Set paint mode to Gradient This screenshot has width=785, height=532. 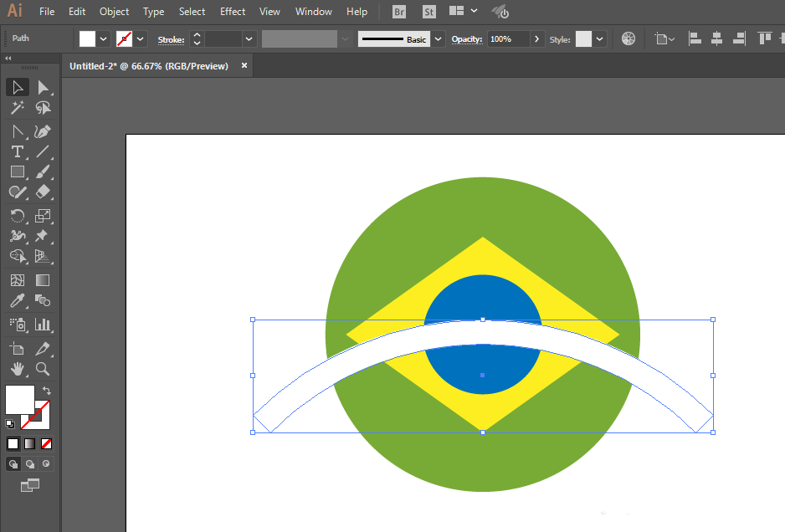click(29, 444)
